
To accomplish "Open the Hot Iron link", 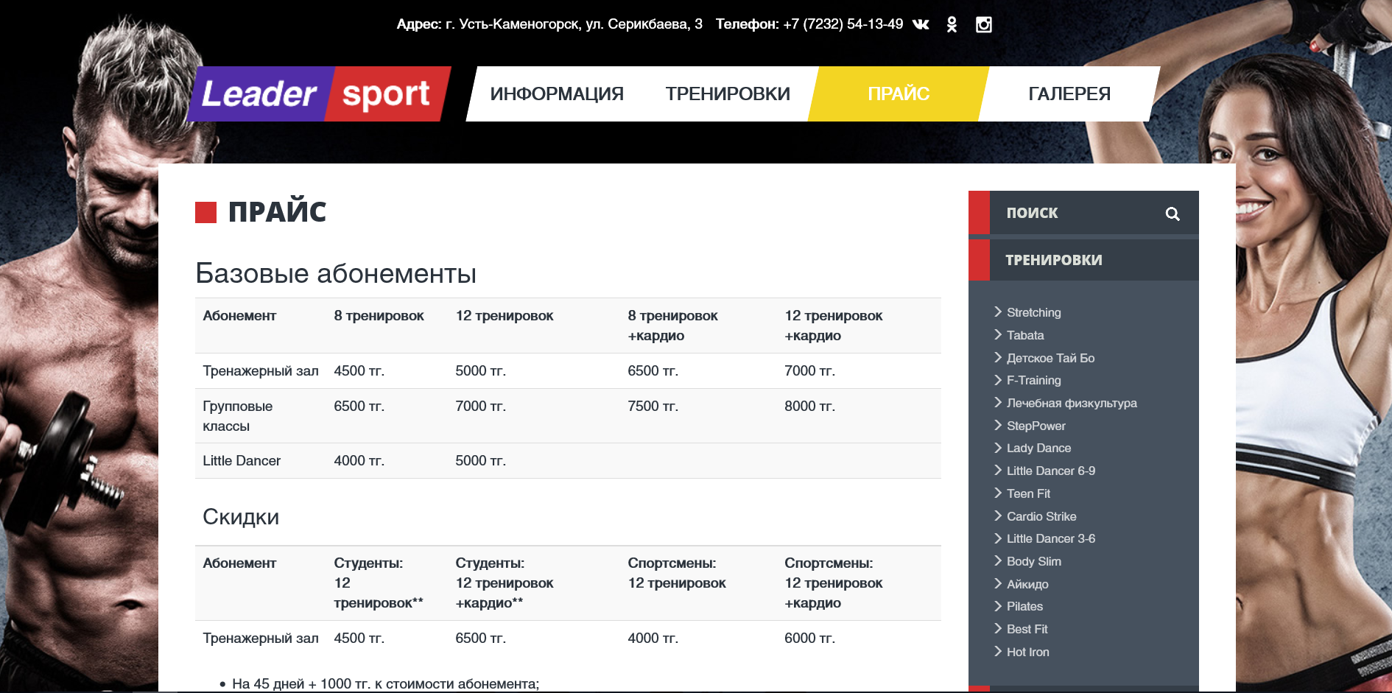I will click(1027, 652).
